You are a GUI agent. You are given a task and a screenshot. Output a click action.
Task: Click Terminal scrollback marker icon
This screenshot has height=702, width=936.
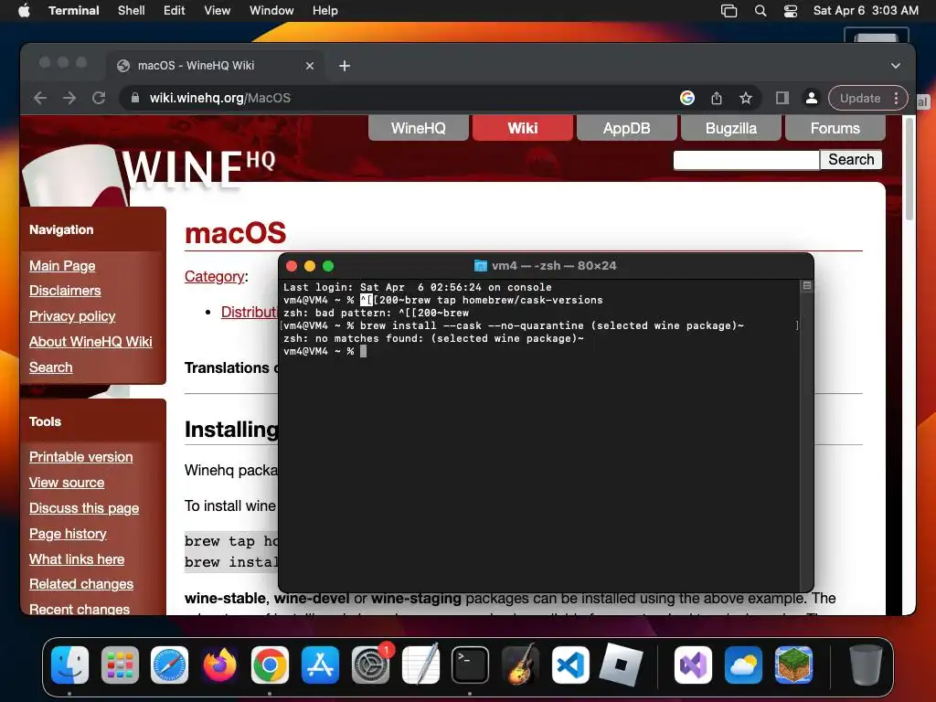[806, 286]
